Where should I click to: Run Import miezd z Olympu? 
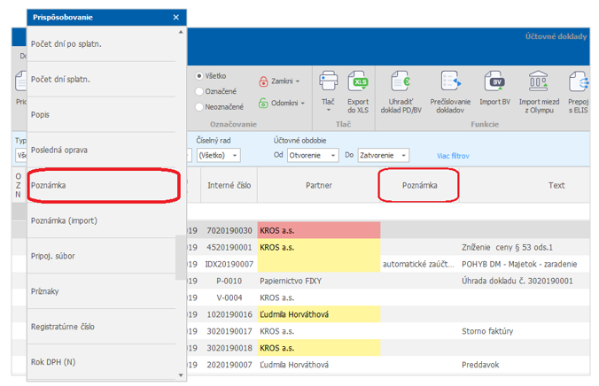[x=539, y=92]
